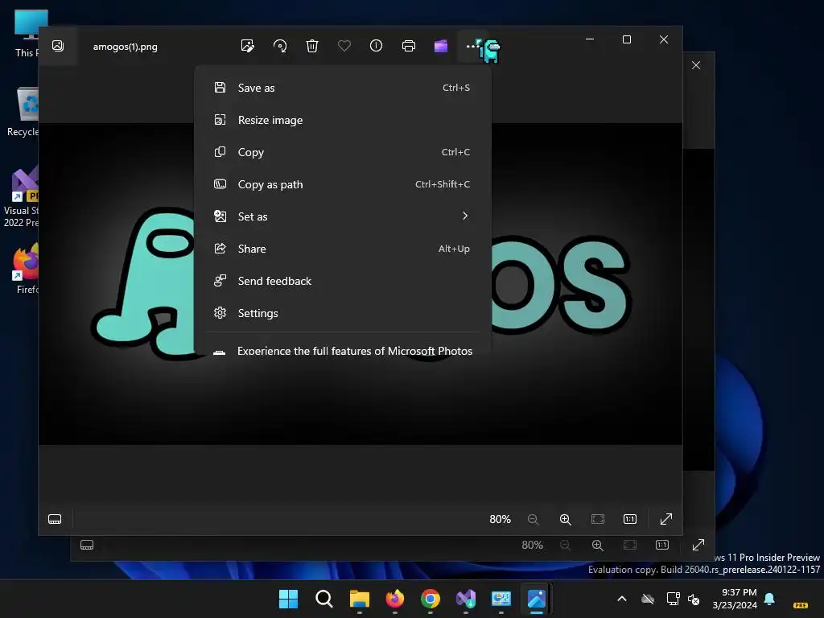Image resolution: width=824 pixels, height=618 pixels.
Task: Select Save as from the menu
Action: [342, 88]
